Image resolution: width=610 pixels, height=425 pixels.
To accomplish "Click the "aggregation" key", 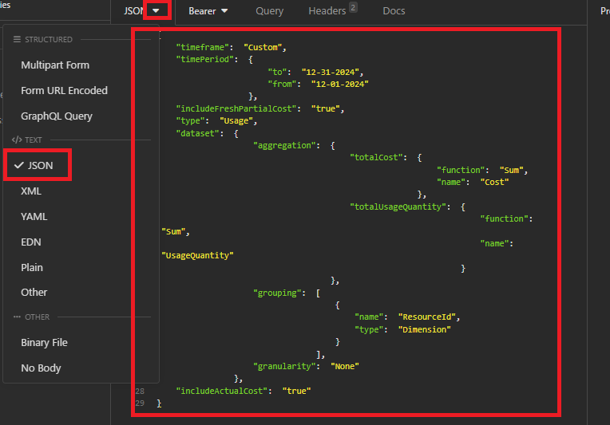I will (284, 145).
